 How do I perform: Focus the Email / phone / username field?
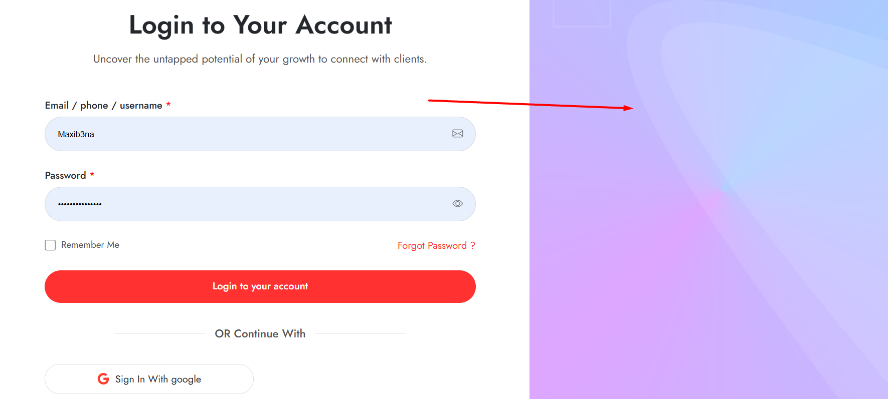coord(260,134)
